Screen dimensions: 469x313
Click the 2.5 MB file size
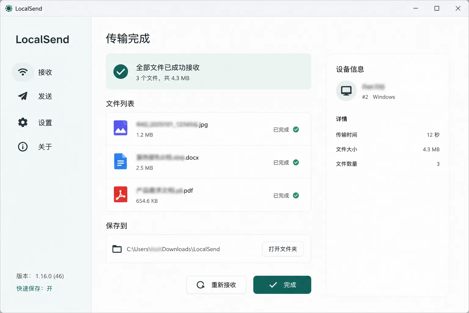(x=144, y=168)
